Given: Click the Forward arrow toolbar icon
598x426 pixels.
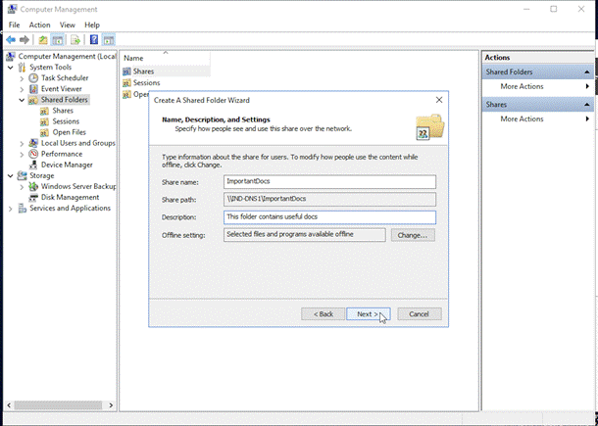Looking at the screenshot, I should (25, 39).
